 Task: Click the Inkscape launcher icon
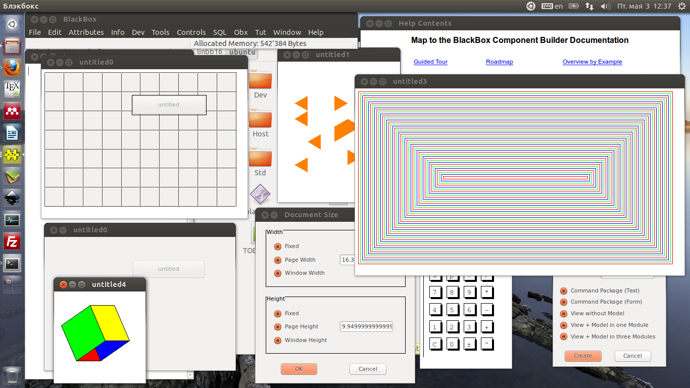point(12,198)
